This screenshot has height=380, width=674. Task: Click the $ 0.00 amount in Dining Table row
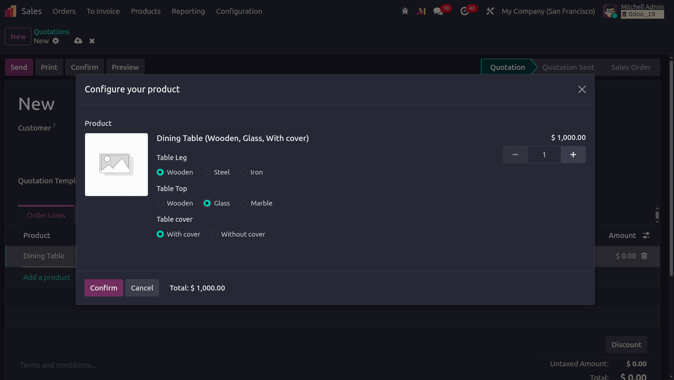click(626, 256)
